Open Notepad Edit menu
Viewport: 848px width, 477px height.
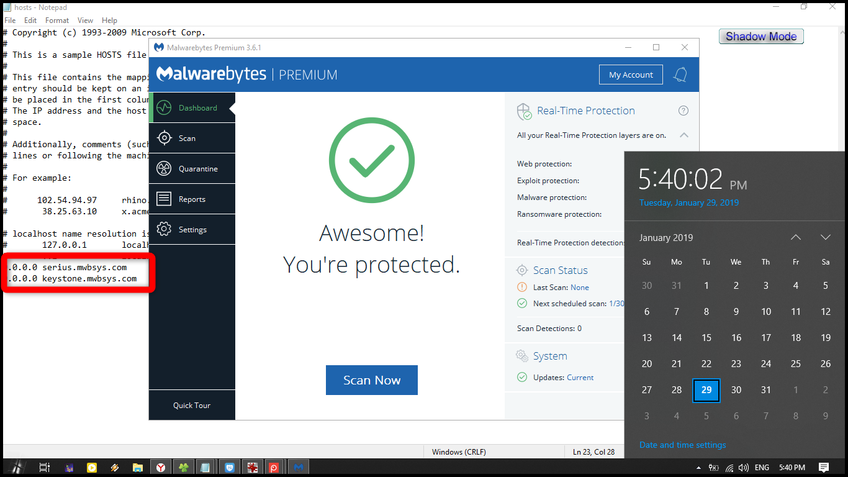[30, 20]
